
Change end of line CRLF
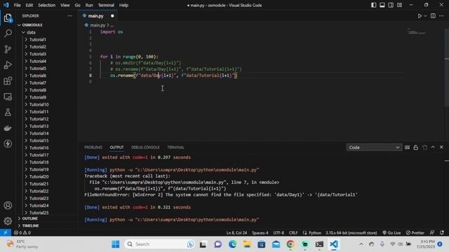[x=293, y=233]
